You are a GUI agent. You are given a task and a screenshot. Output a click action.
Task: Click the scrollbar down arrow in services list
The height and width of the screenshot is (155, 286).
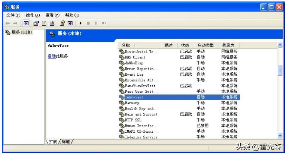tap(280, 135)
